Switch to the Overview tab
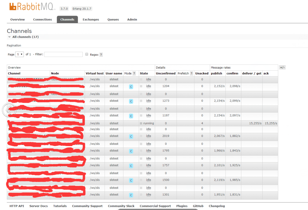The width and height of the screenshot is (308, 210). (x=17, y=20)
